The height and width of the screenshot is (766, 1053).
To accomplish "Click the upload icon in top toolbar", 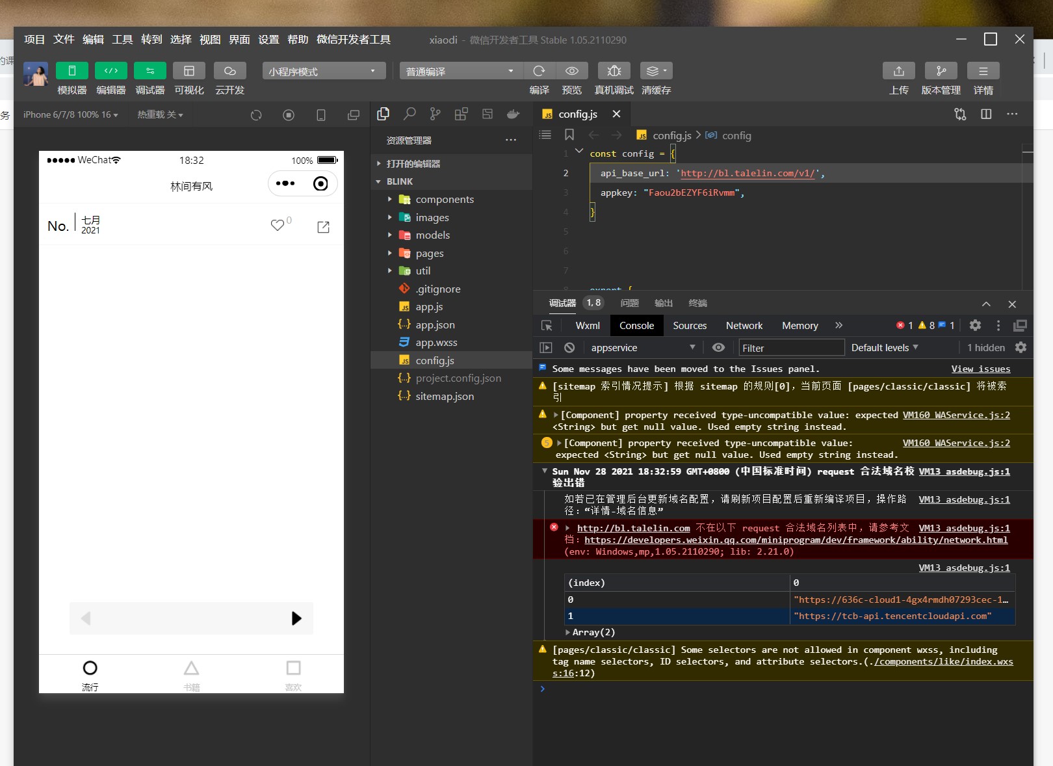I will pyautogui.click(x=898, y=71).
